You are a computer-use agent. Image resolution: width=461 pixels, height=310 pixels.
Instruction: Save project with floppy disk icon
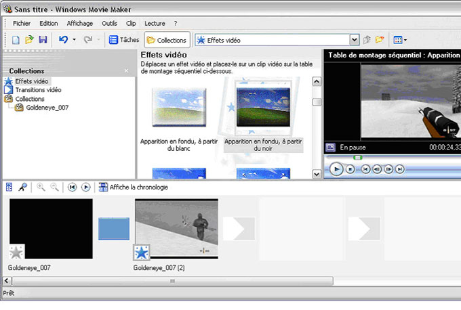(x=43, y=40)
